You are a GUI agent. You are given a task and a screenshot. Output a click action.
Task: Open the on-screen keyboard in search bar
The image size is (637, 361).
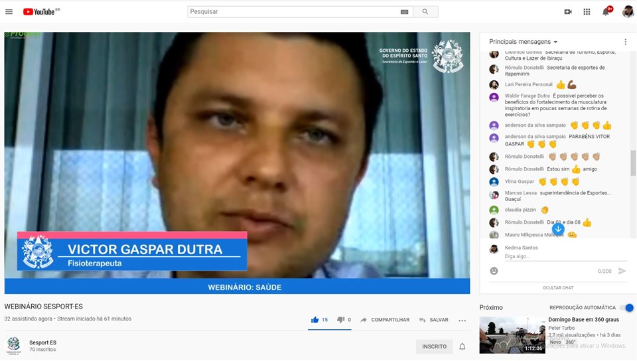(405, 12)
